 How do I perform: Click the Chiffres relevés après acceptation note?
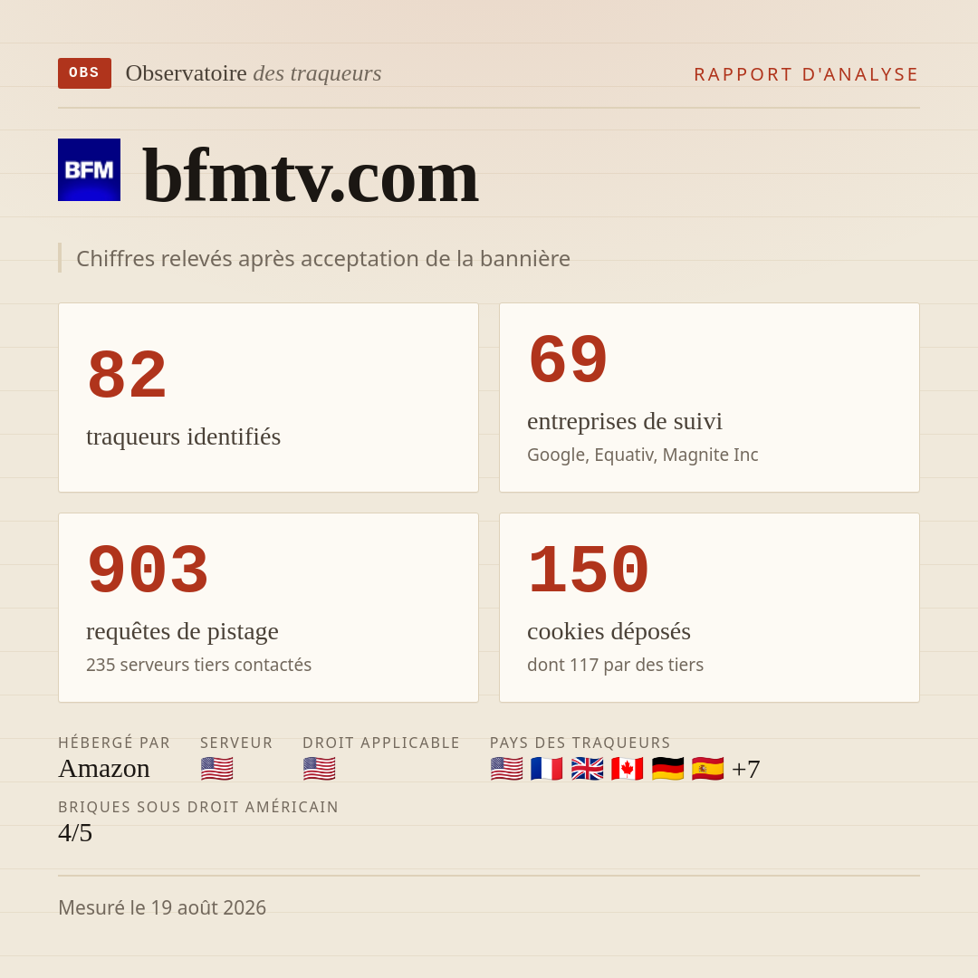click(323, 258)
